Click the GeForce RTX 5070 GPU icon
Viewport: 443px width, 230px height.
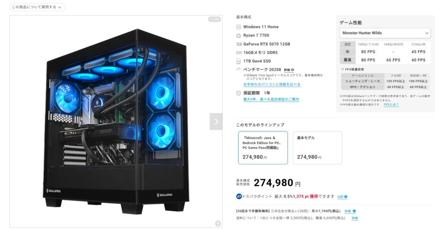coord(239,44)
